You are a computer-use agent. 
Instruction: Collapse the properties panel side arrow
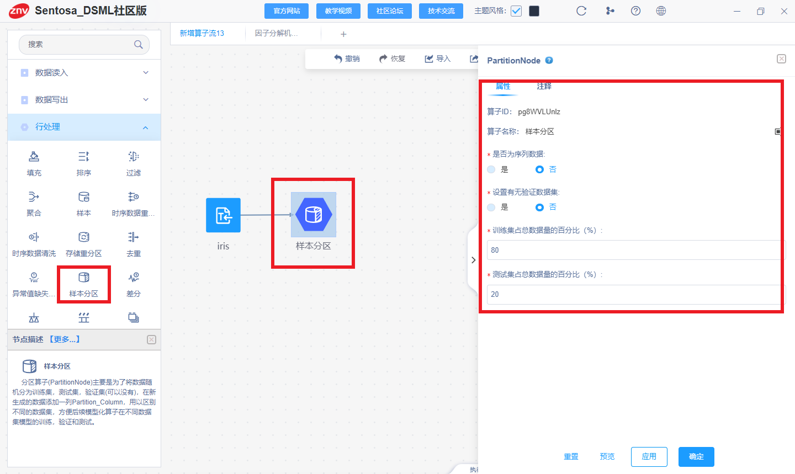tap(473, 260)
